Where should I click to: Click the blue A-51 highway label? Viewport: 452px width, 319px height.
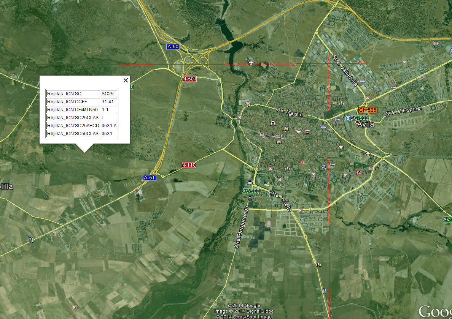coord(149,177)
